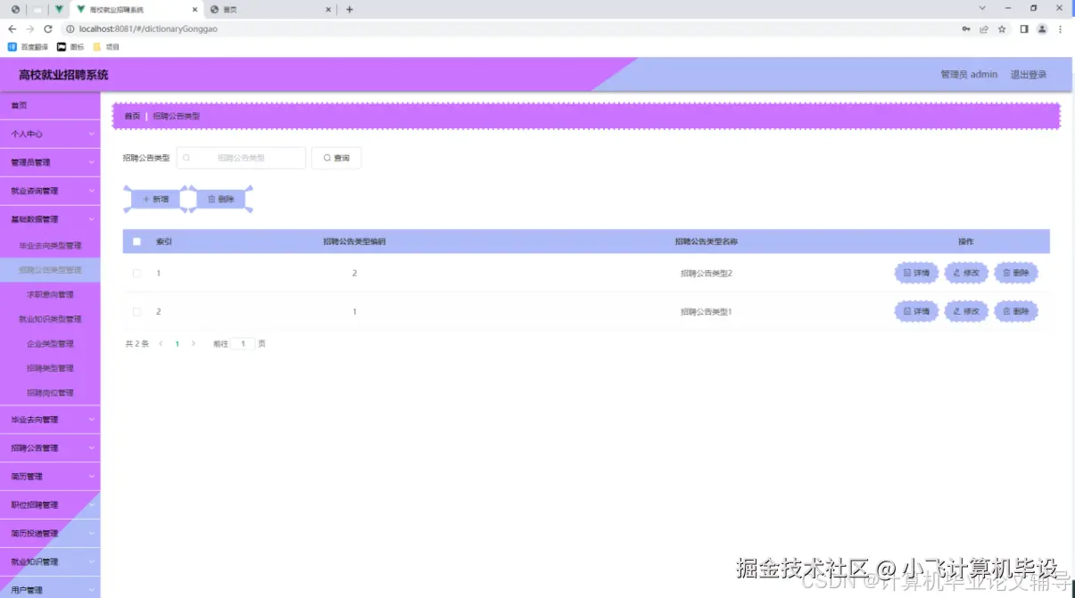Click the 查询 search button
Viewport: 1075px width, 598px height.
tap(336, 158)
